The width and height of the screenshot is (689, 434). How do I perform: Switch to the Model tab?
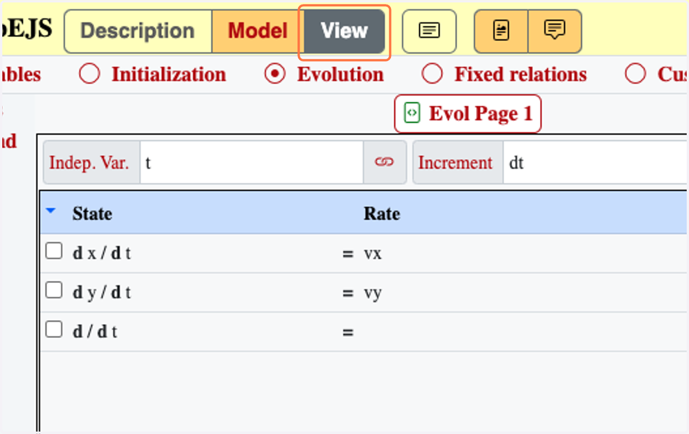pos(258,31)
